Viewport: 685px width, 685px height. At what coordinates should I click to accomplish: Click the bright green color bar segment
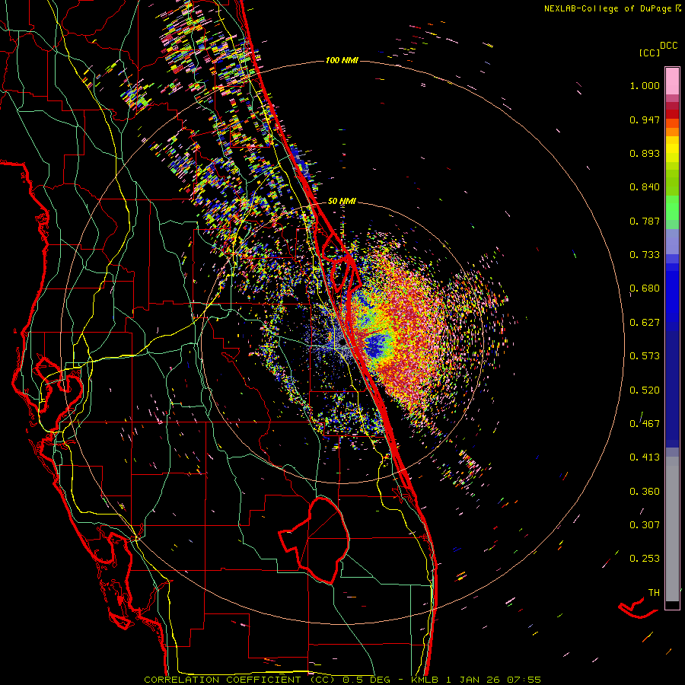[x=672, y=208]
